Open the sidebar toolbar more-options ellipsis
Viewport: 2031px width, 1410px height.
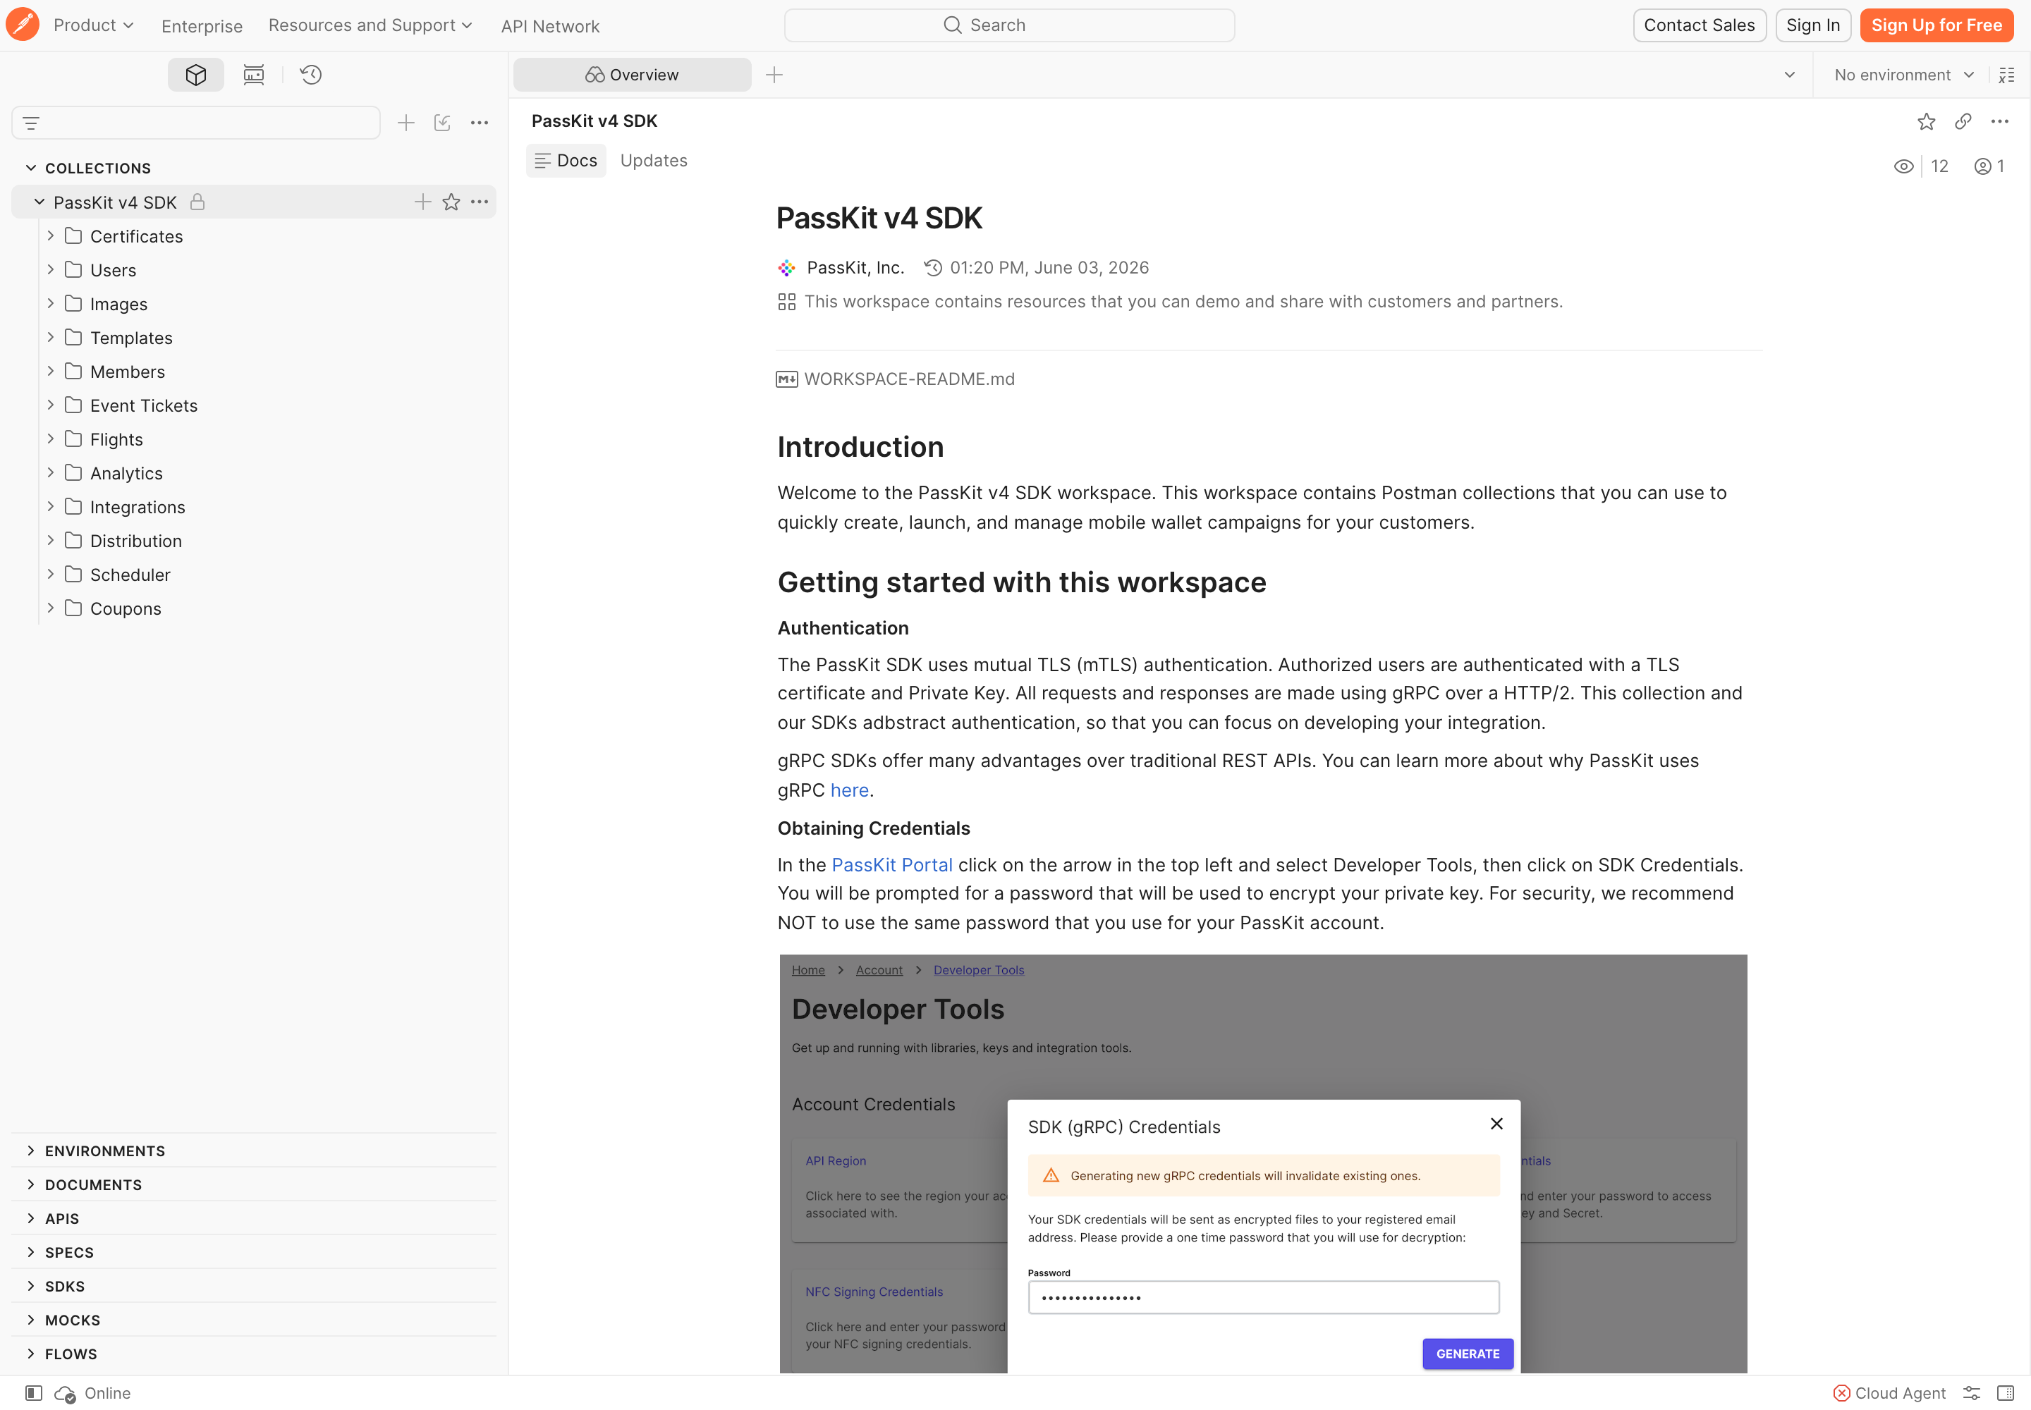click(479, 123)
